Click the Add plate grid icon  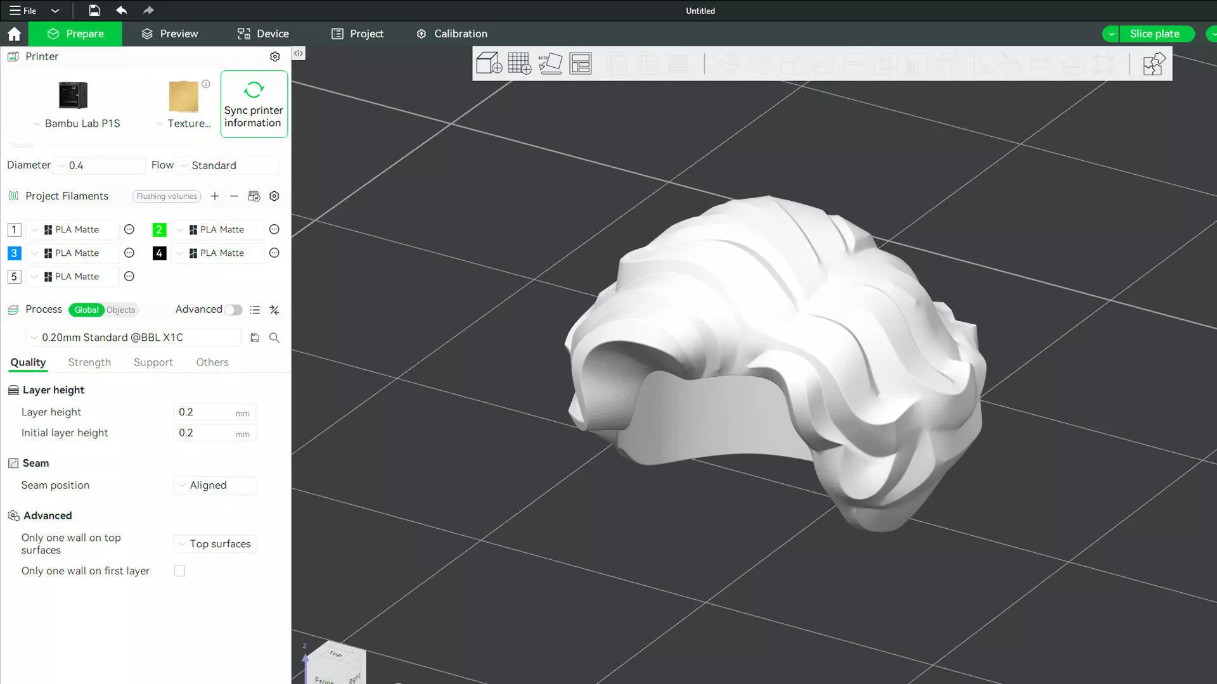519,63
